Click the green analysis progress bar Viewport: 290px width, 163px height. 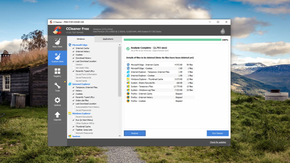(x=172, y=40)
